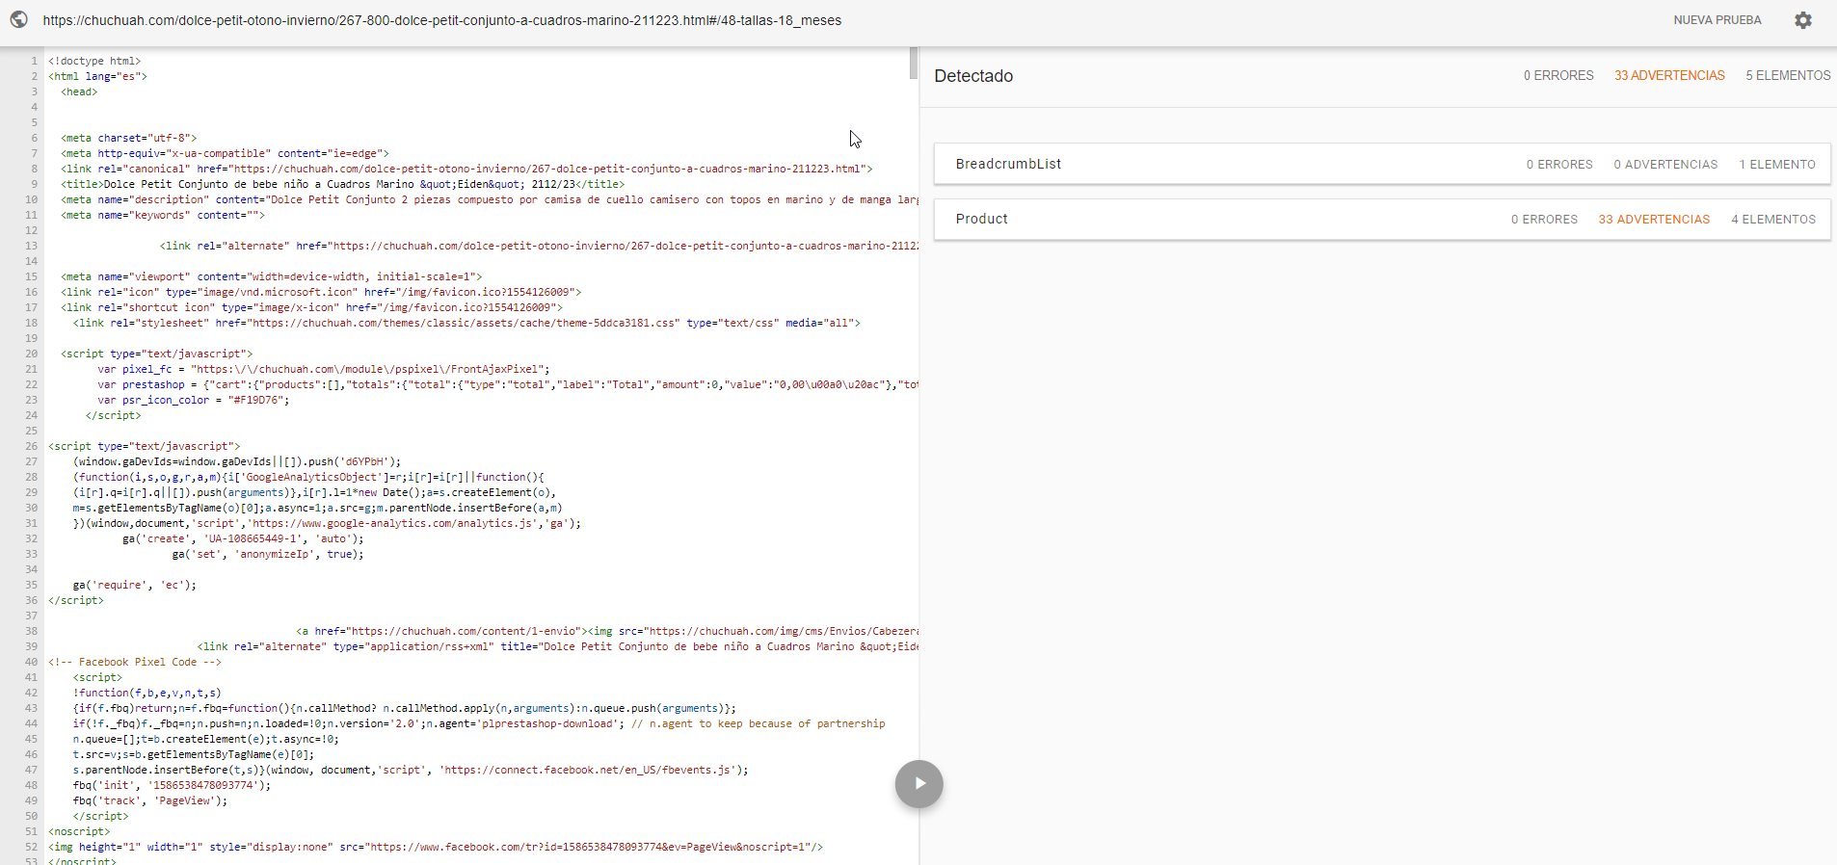Viewport: 1837px width, 865px height.
Task: Click the globe icon beside the URL
Action: (18, 20)
